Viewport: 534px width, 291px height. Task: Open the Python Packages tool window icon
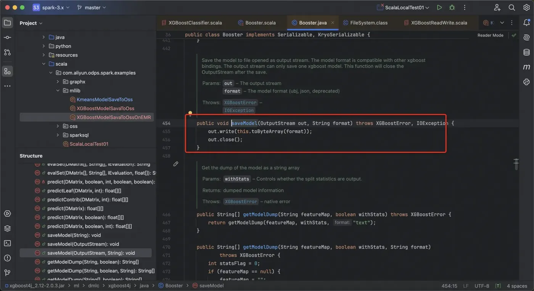coord(527,82)
